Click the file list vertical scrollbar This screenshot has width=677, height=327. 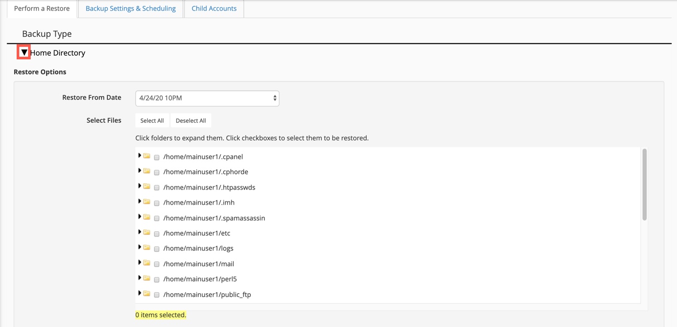645,185
